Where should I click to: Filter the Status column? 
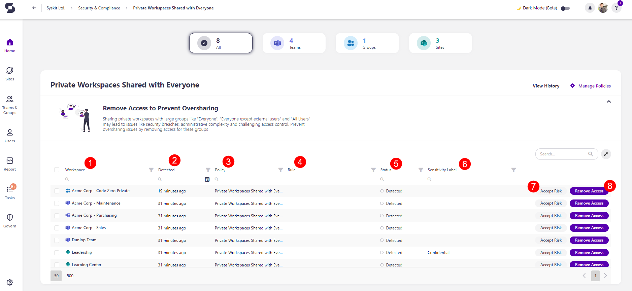click(421, 170)
